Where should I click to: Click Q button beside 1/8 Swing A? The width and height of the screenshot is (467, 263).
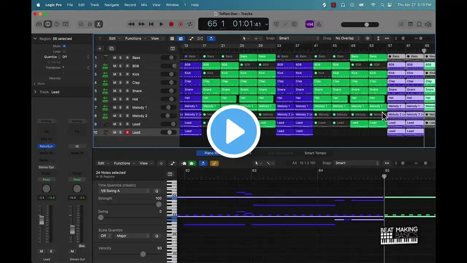[157, 191]
